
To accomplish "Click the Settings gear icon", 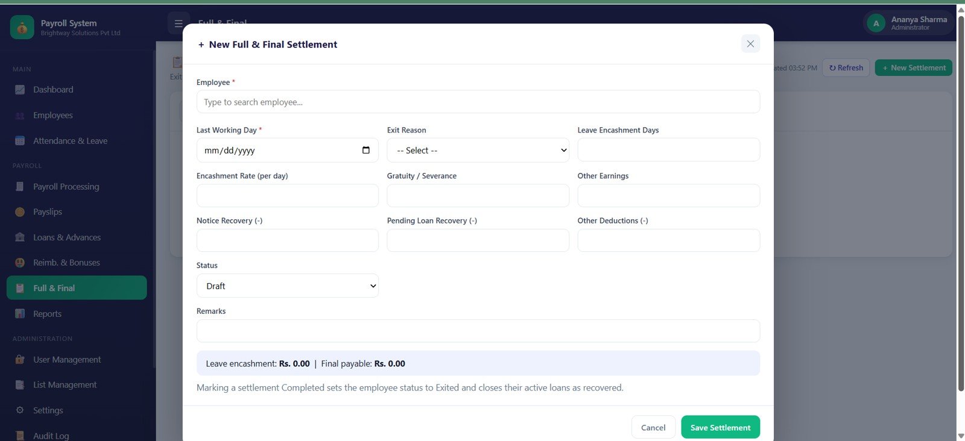I will (x=20, y=410).
